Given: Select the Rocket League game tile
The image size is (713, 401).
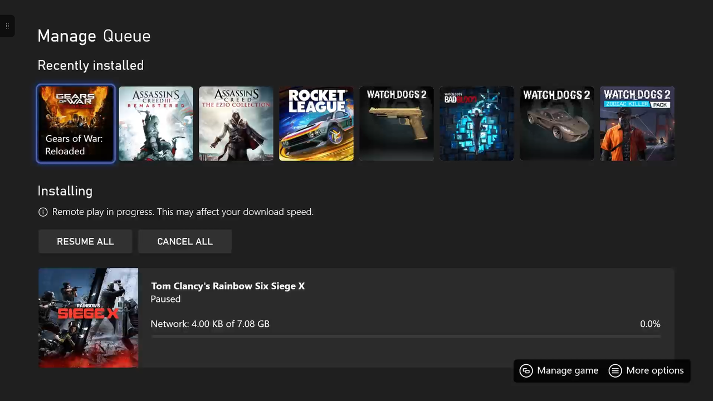Looking at the screenshot, I should pyautogui.click(x=316, y=124).
